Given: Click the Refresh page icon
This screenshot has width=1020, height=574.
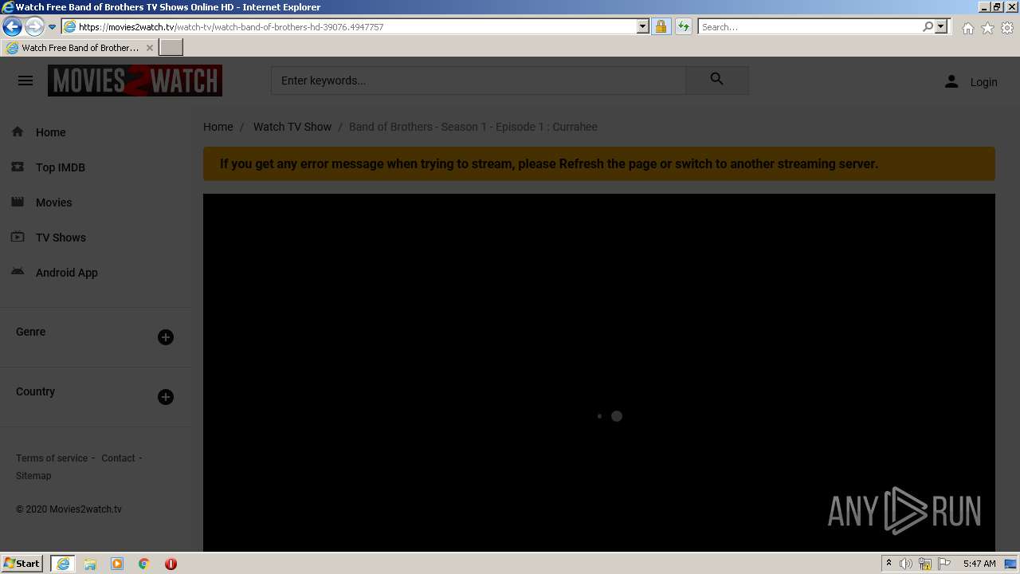Looking at the screenshot, I should click(x=684, y=26).
